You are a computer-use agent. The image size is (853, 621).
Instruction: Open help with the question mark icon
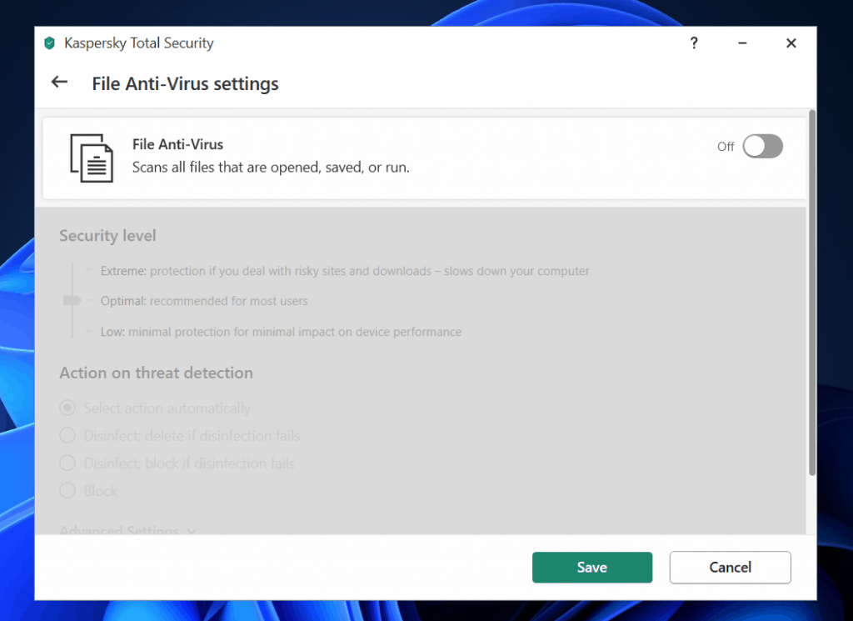pyautogui.click(x=694, y=43)
